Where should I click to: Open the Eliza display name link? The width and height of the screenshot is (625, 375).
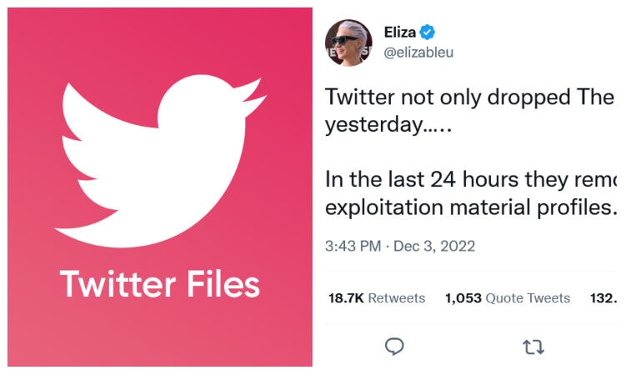400,32
